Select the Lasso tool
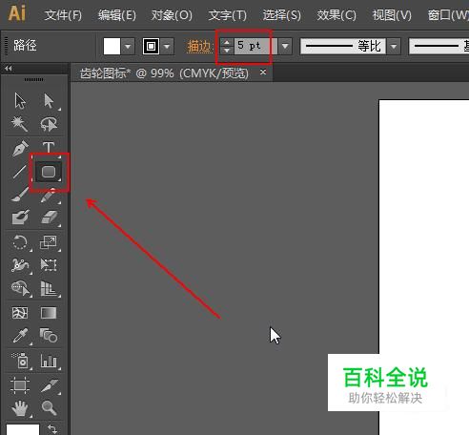This screenshot has width=469, height=435. coord(49,124)
